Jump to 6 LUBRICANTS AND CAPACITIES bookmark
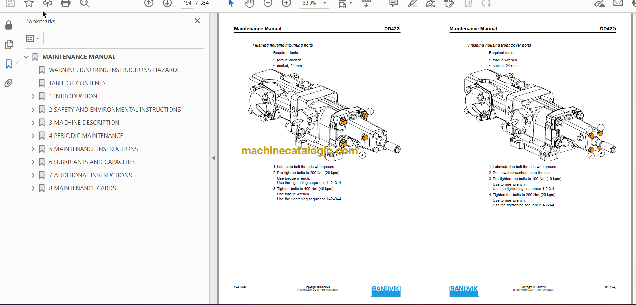The width and height of the screenshot is (636, 305). [x=92, y=162]
